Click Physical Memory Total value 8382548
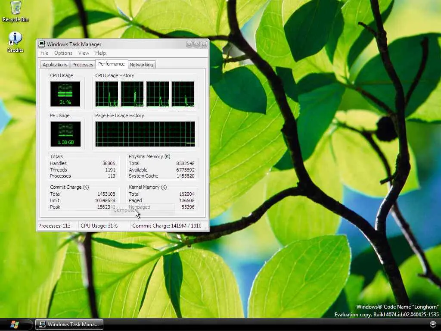The width and height of the screenshot is (441, 331). coord(185,163)
